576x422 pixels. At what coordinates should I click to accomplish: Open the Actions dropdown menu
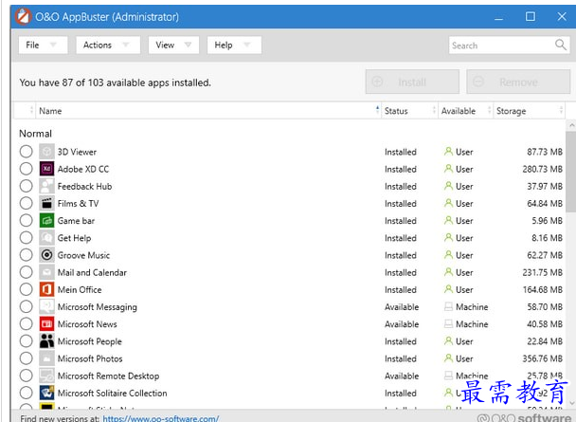point(108,45)
